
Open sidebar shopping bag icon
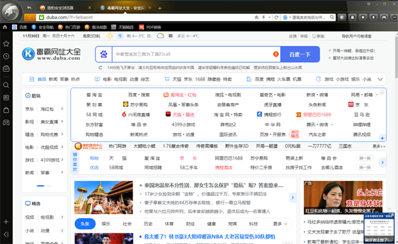point(6,110)
